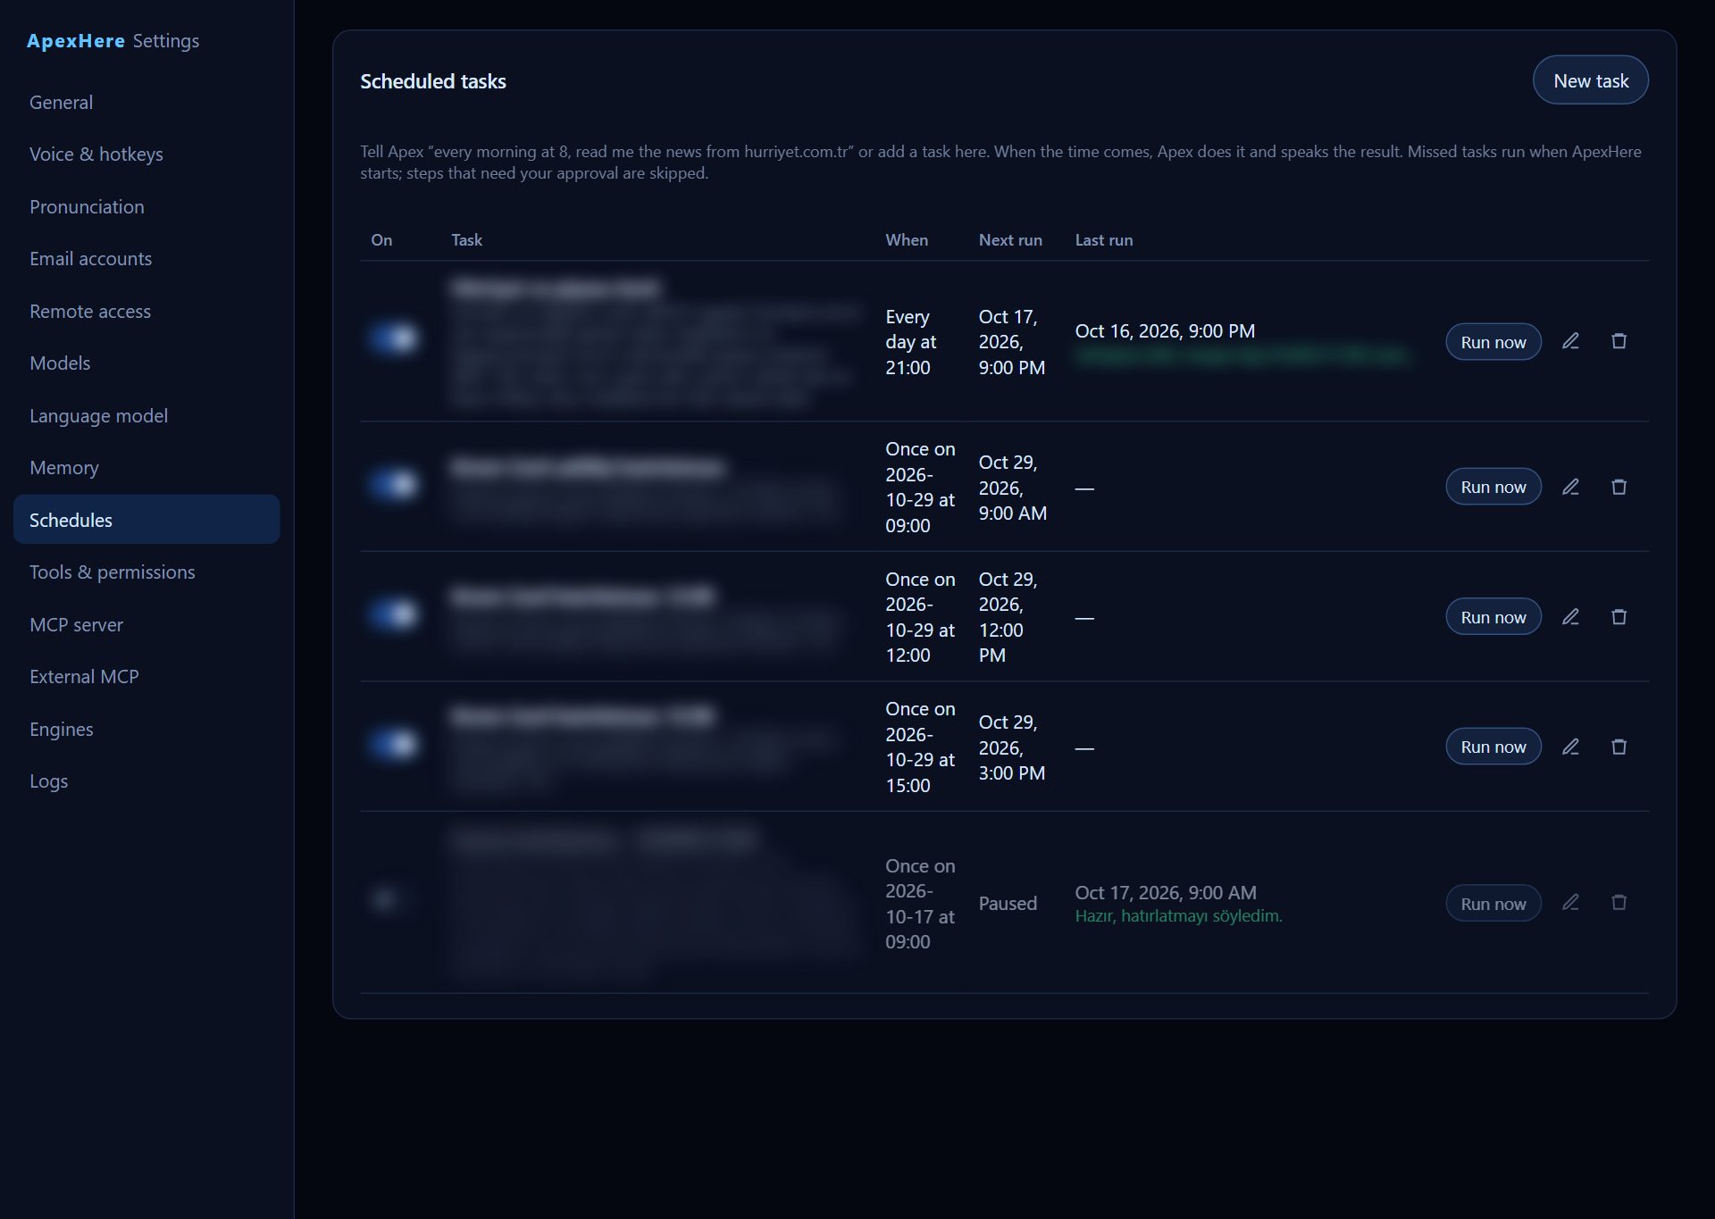Image resolution: width=1715 pixels, height=1219 pixels.
Task: Edit the 15:00 Oct 29 task pencil icon
Action: 1570,747
